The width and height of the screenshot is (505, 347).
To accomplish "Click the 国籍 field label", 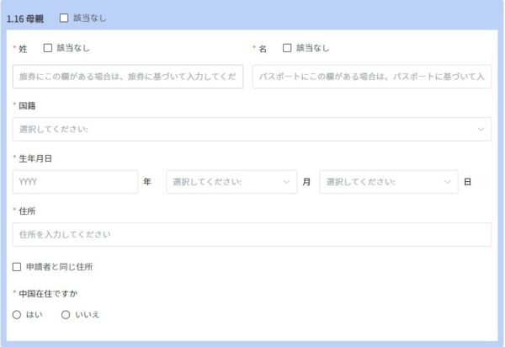I will click(x=27, y=106).
